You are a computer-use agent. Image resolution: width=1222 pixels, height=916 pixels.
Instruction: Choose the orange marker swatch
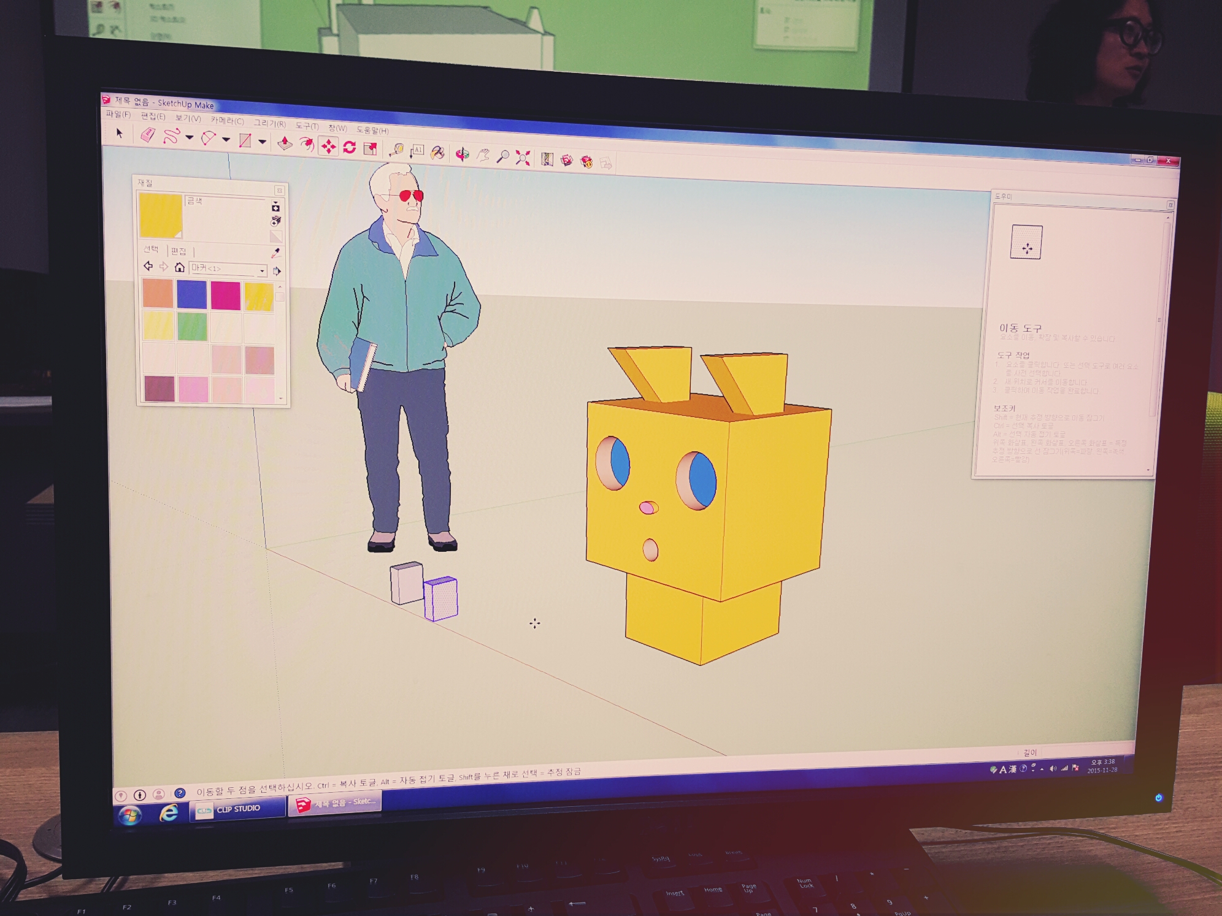click(x=158, y=293)
